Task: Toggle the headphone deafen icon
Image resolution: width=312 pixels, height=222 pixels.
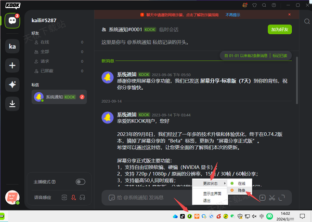Action: (82, 198)
